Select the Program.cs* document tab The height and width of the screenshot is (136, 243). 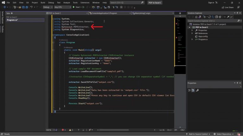click(13, 20)
